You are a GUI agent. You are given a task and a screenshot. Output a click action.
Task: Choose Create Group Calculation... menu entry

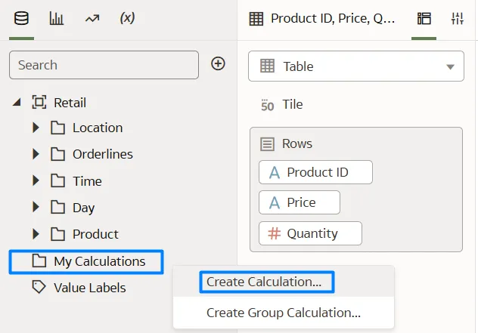tap(283, 313)
